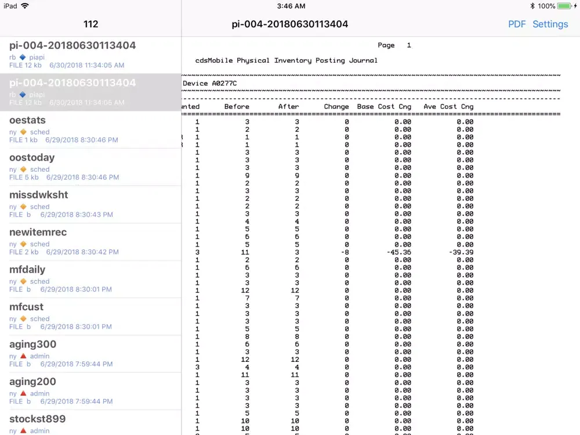The height and width of the screenshot is (435, 580).
Task: Tap blue diamond icon on selected piapi row
Action: pos(23,95)
